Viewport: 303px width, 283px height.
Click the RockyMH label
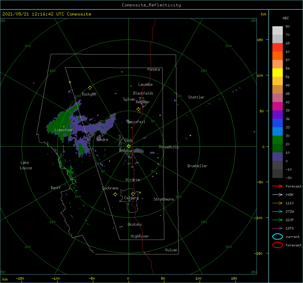pos(89,94)
